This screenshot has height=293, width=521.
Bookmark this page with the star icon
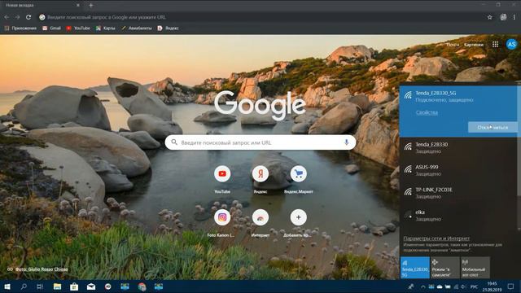pyautogui.click(x=489, y=17)
